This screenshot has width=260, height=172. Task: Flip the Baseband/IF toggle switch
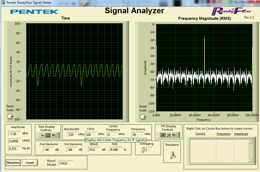tap(172, 154)
